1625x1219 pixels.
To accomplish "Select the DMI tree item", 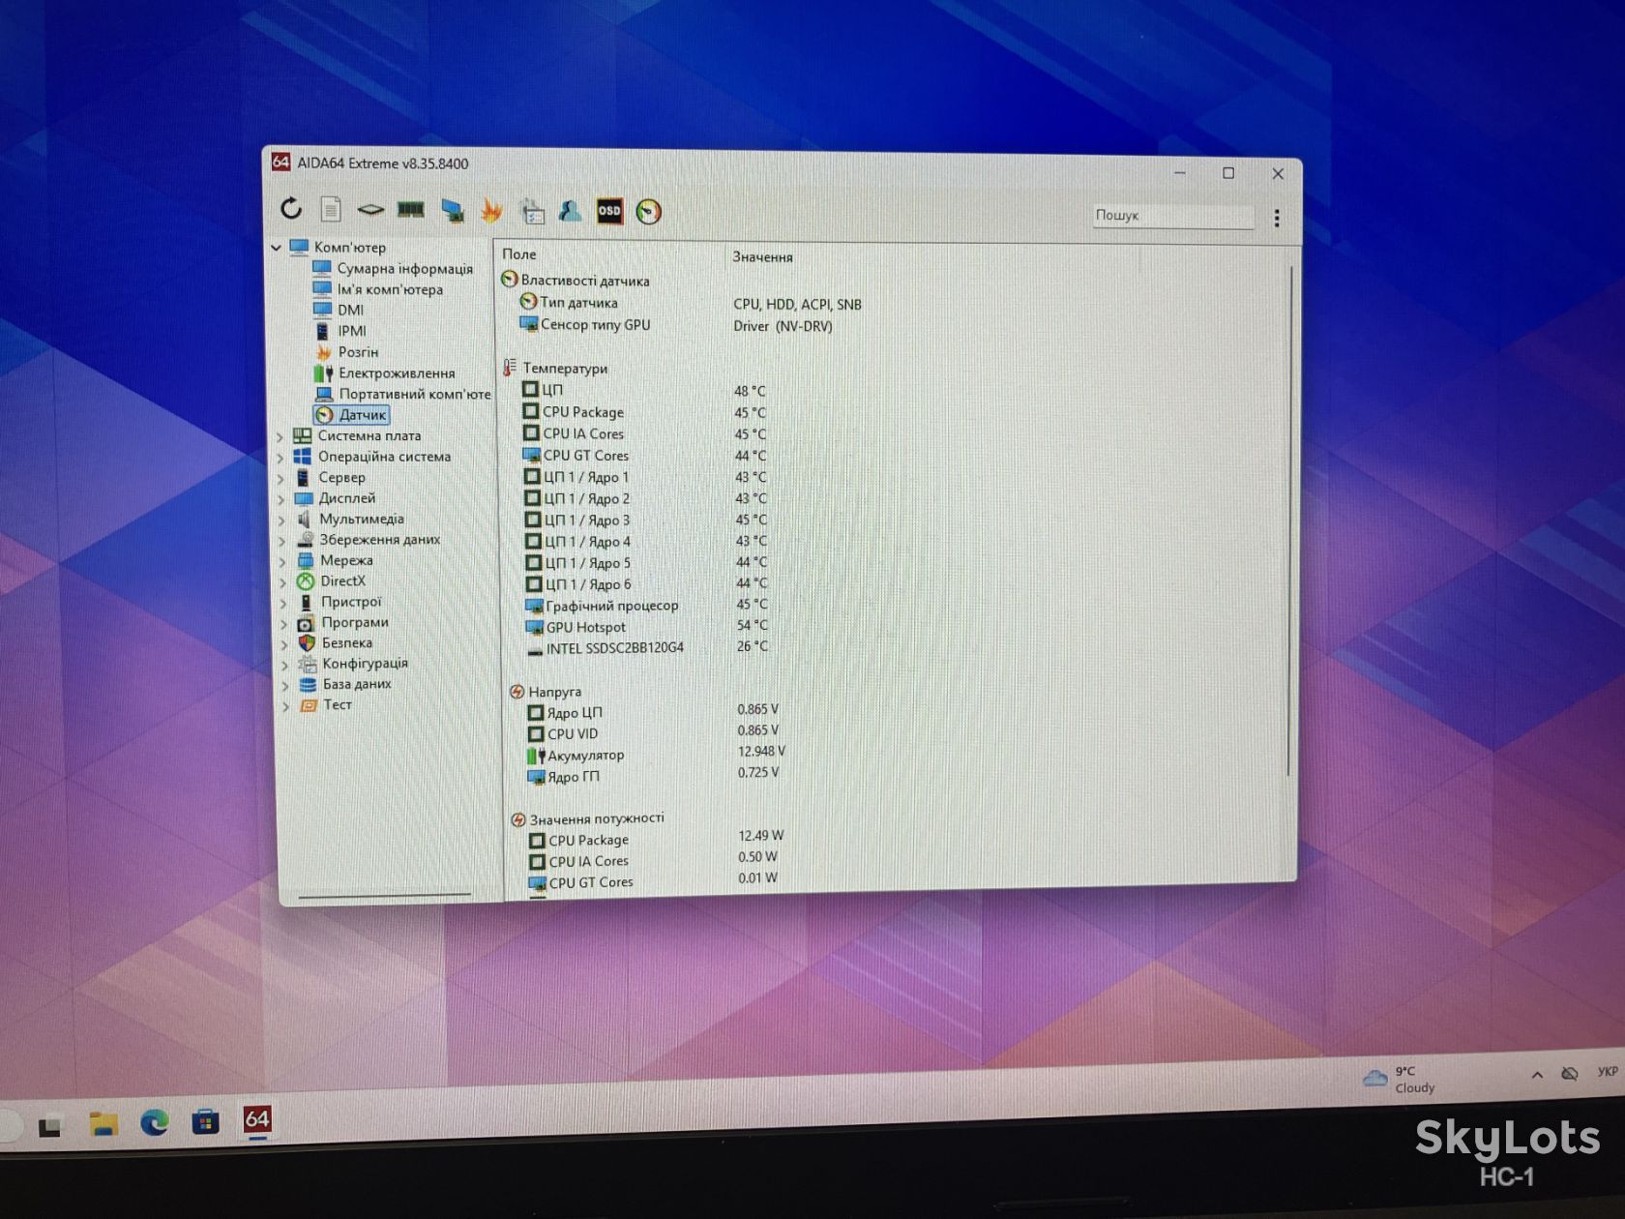I will point(339,310).
